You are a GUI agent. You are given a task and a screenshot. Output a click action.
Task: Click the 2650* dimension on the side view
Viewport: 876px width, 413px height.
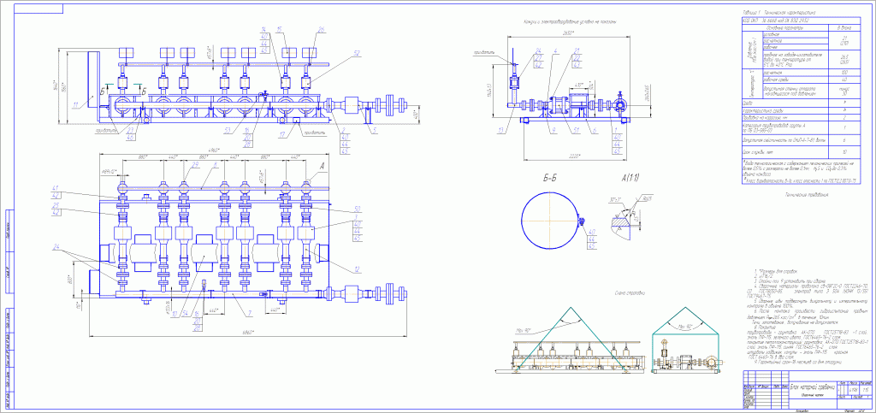click(569, 33)
